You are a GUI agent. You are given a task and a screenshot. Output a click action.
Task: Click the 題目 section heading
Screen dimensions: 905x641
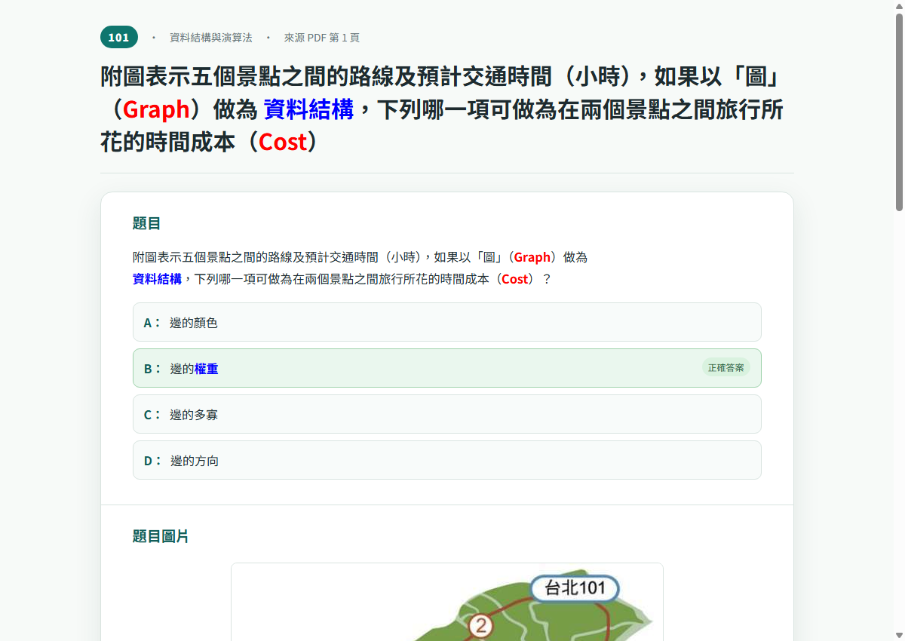click(x=147, y=223)
